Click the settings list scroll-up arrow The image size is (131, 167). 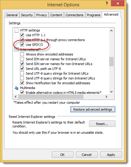click(x=111, y=31)
